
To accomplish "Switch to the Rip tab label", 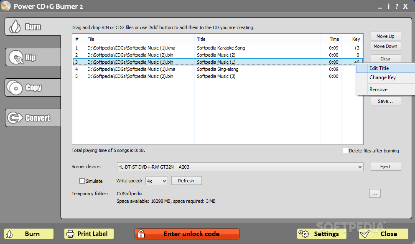I will pyautogui.click(x=31, y=57).
